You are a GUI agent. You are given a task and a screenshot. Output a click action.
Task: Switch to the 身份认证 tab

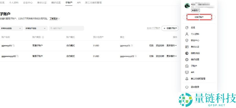point(42,3)
